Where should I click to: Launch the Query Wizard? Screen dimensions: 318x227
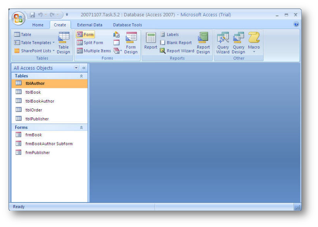(223, 43)
